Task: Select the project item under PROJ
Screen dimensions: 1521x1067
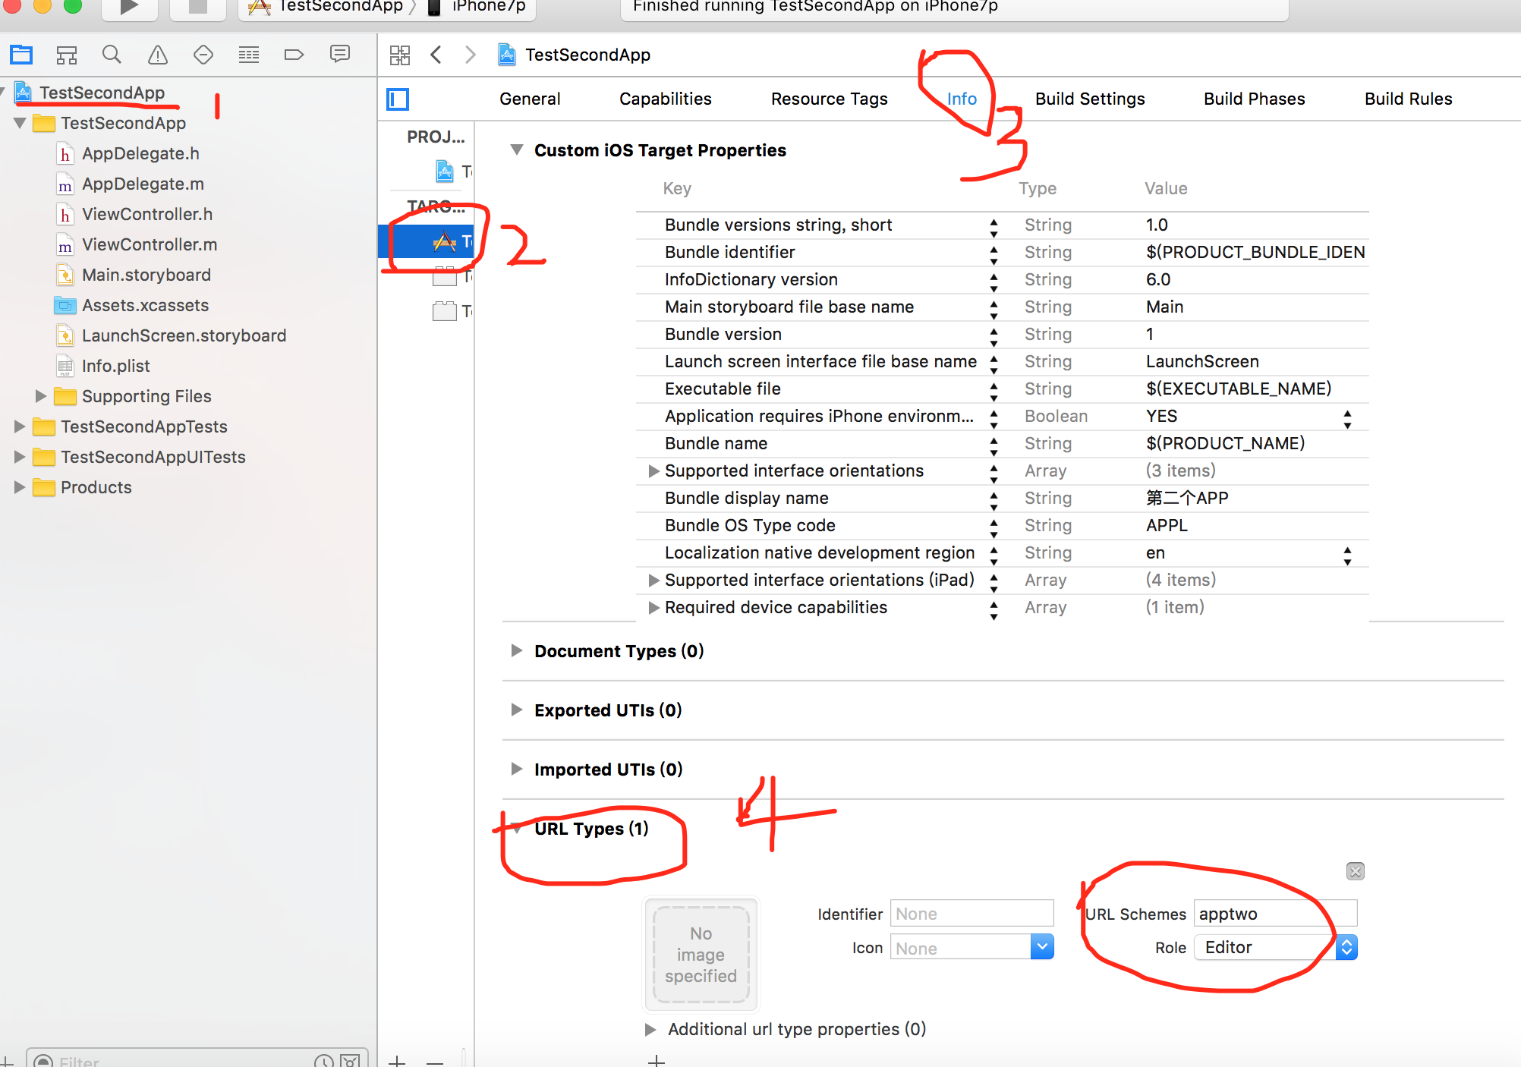Action: click(454, 172)
